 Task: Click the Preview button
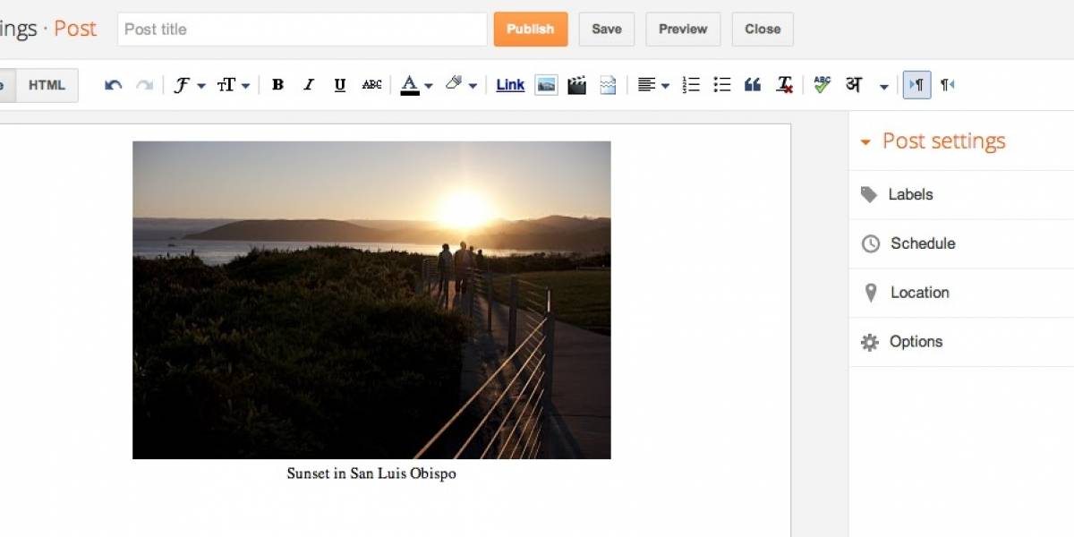tap(683, 29)
